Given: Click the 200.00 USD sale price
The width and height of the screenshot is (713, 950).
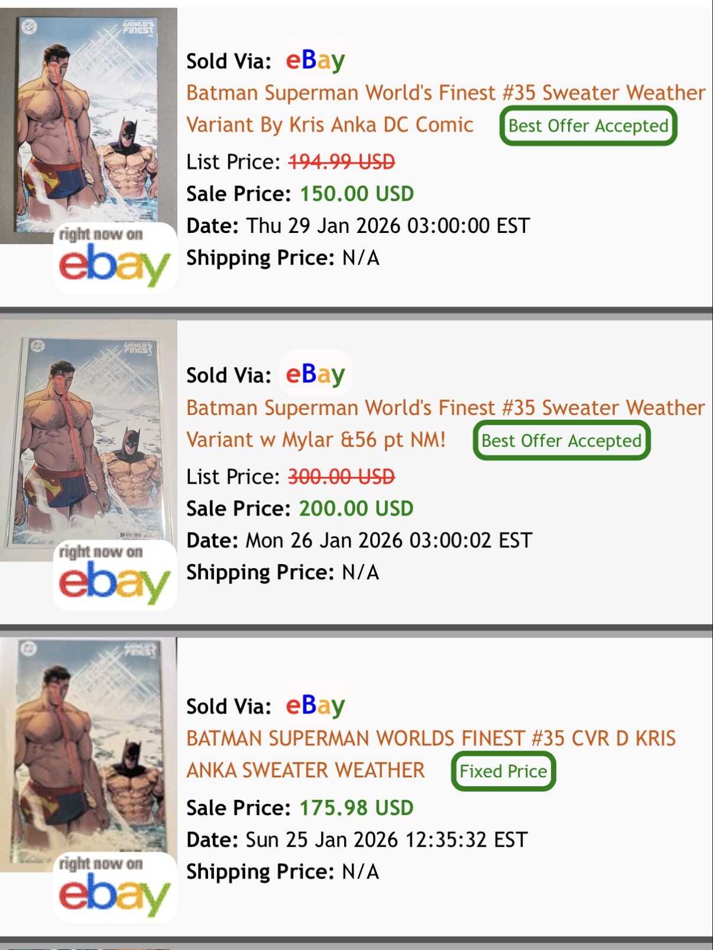Looking at the screenshot, I should (x=356, y=508).
